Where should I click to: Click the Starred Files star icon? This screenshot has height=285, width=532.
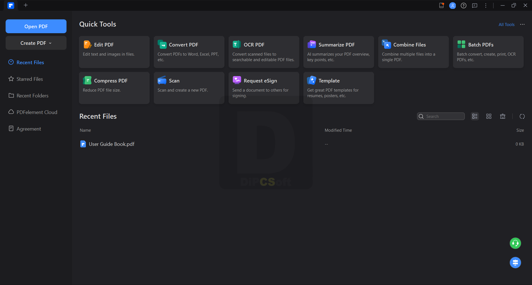[x=11, y=79]
